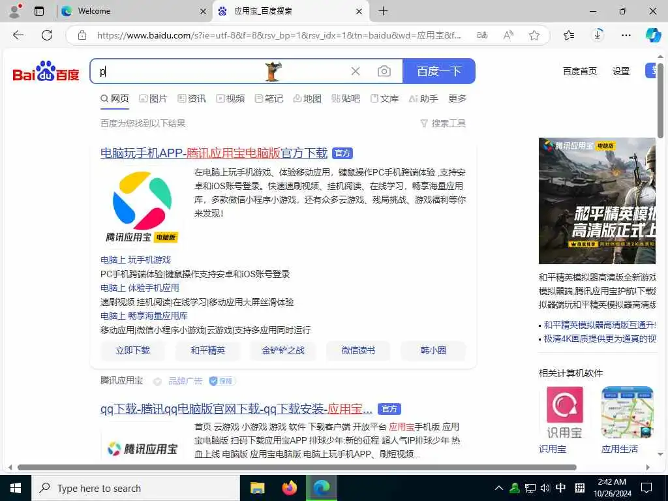Open the 搜索工具 filter
The height and width of the screenshot is (501, 668).
click(x=443, y=123)
